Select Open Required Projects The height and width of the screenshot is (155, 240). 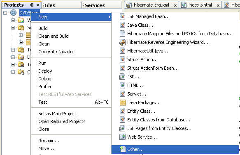[62, 121]
